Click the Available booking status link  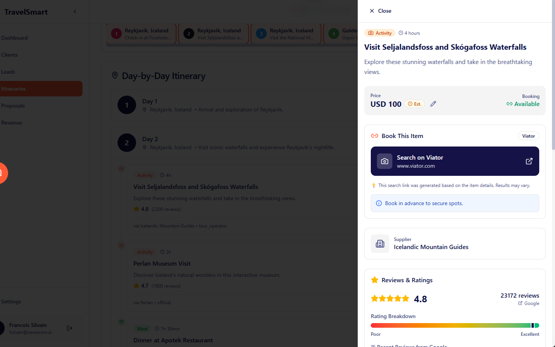[523, 104]
